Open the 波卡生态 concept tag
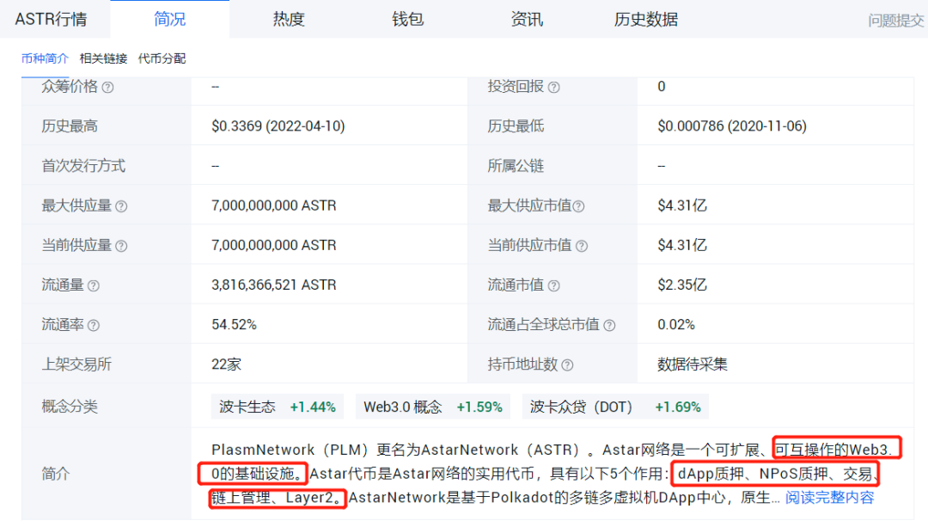Screen dimensions: 928x527 [x=278, y=407]
